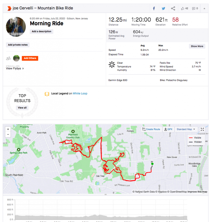Add a description to Morning Ride
This screenshot has width=210, height=222.
click(41, 31)
